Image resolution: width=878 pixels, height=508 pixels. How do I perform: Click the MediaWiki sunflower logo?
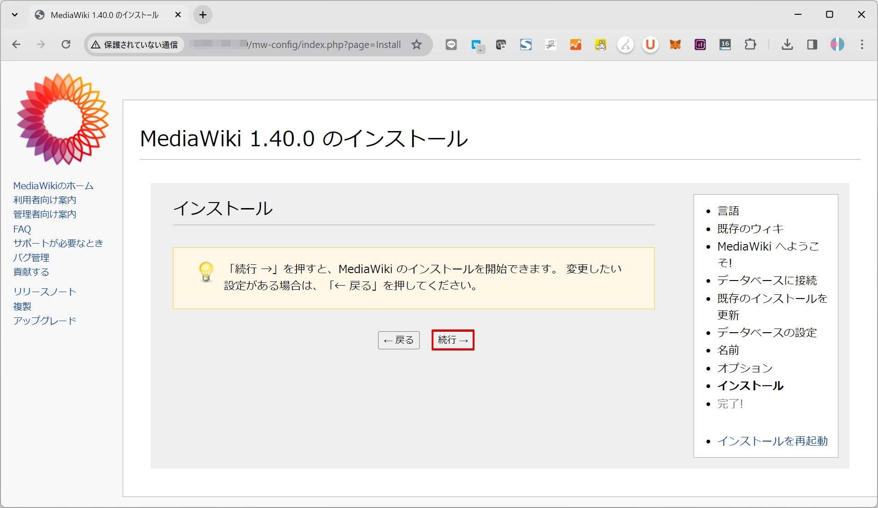click(x=63, y=119)
